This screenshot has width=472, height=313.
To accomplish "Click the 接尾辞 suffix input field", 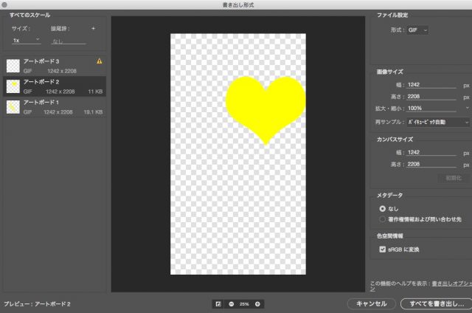I will 68,41.
